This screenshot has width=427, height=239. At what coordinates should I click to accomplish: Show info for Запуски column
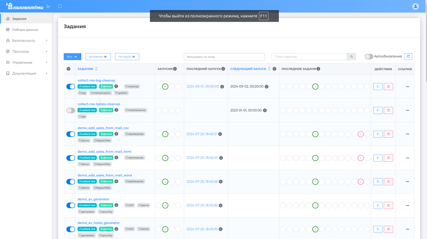pos(175,69)
